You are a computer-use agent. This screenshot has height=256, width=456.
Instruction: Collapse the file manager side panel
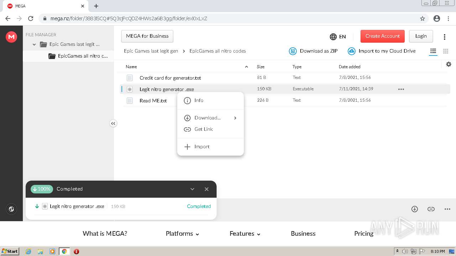pos(113,123)
